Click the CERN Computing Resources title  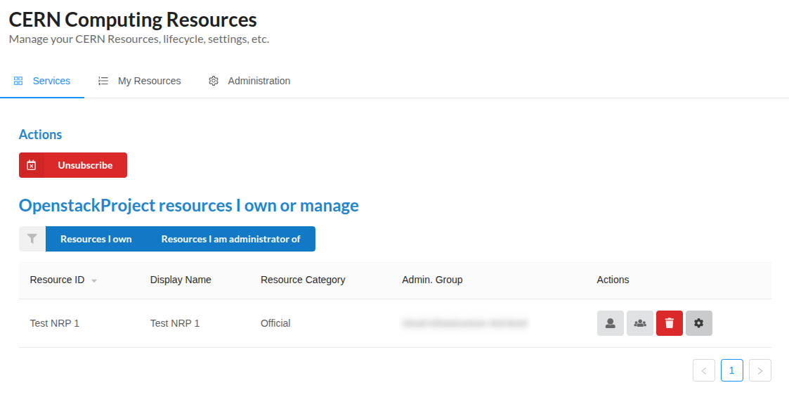133,20
